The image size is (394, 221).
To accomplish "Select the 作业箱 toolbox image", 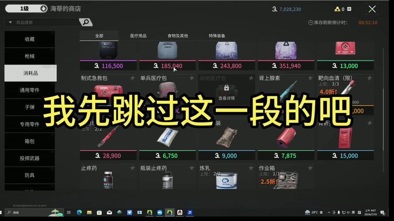I will pos(288,179).
